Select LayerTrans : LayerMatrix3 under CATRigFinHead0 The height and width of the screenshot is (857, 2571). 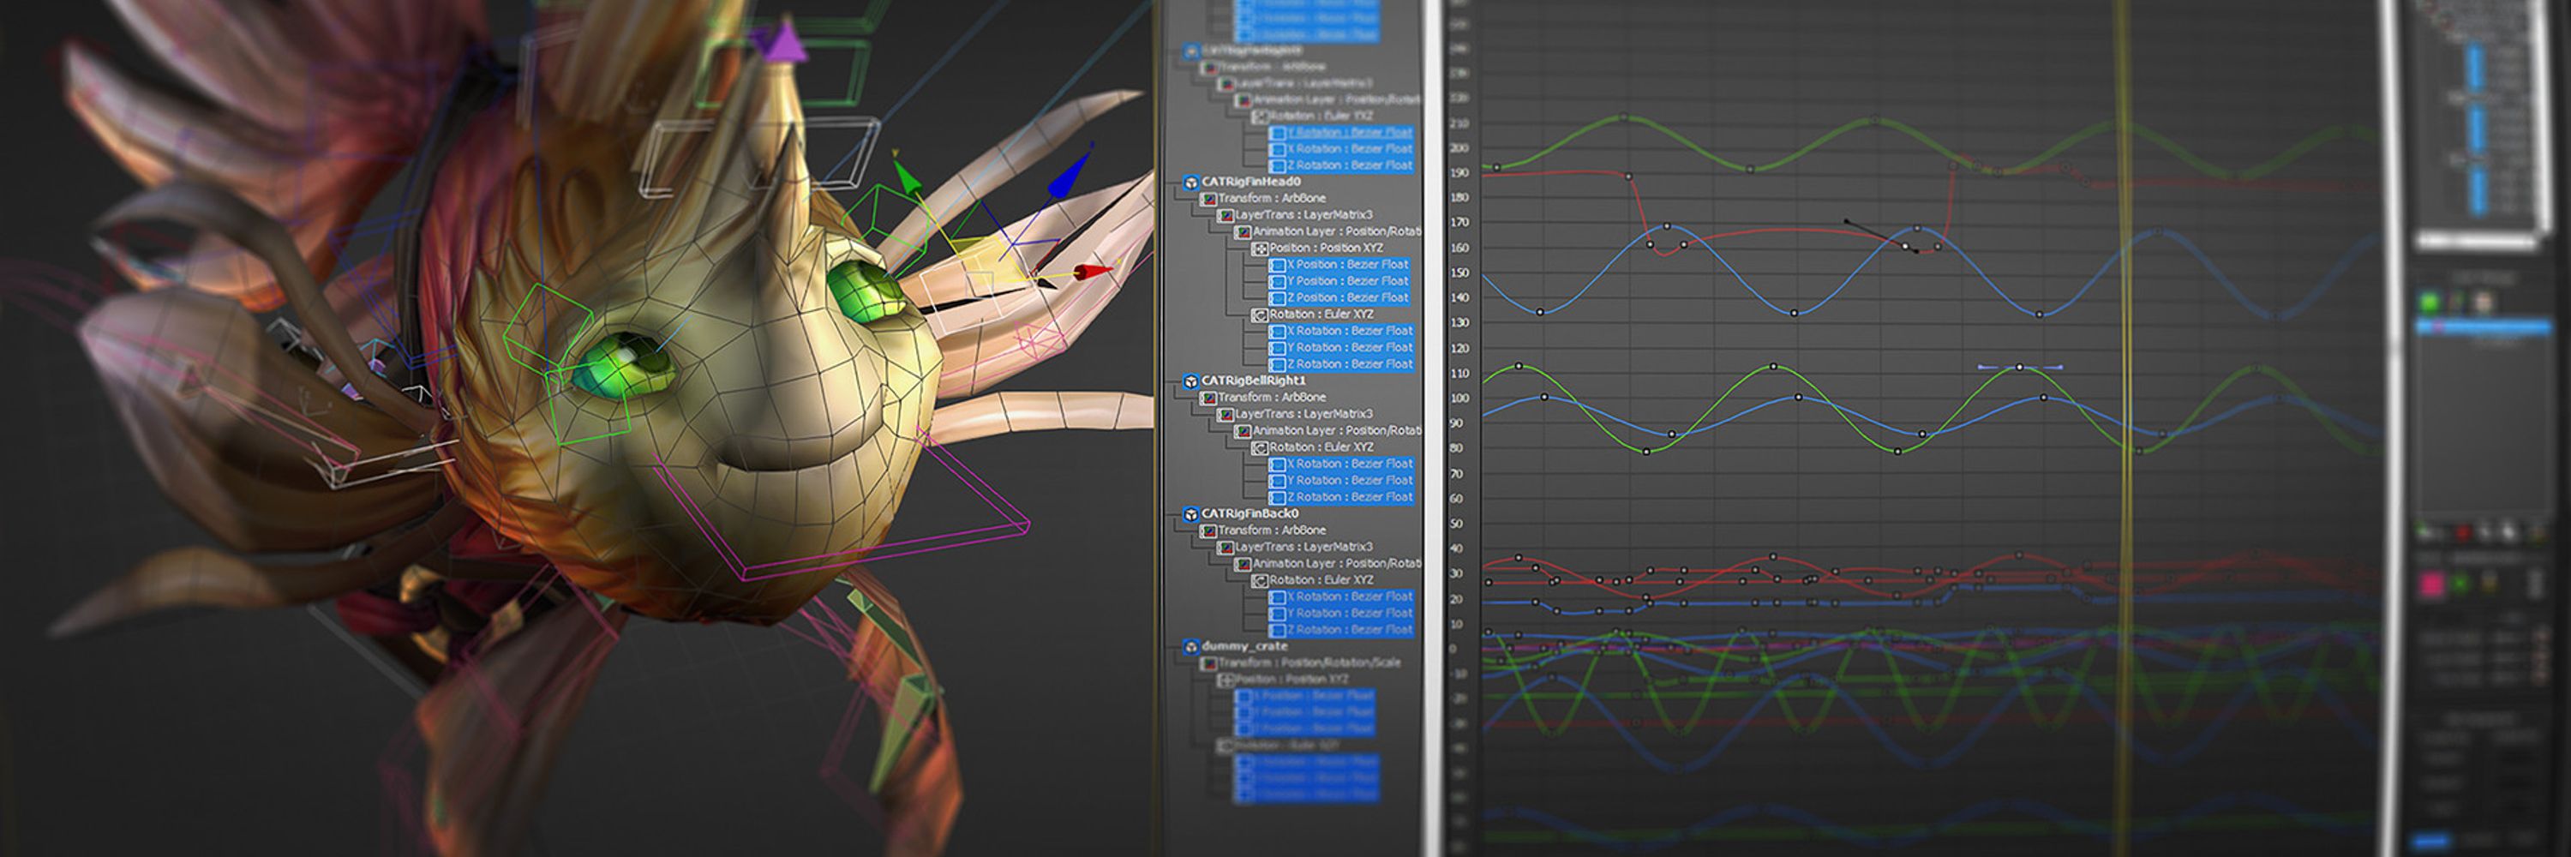point(1303,215)
